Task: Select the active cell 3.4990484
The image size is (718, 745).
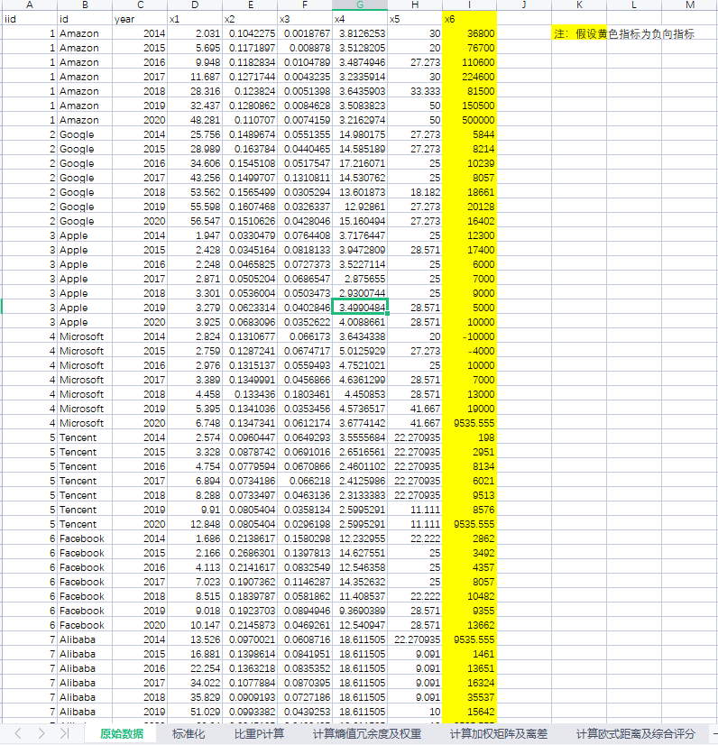Action: point(360,308)
